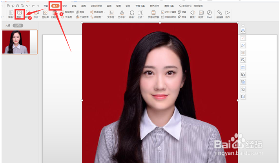Expand the 艺术字 dropdown arrow

126,17
